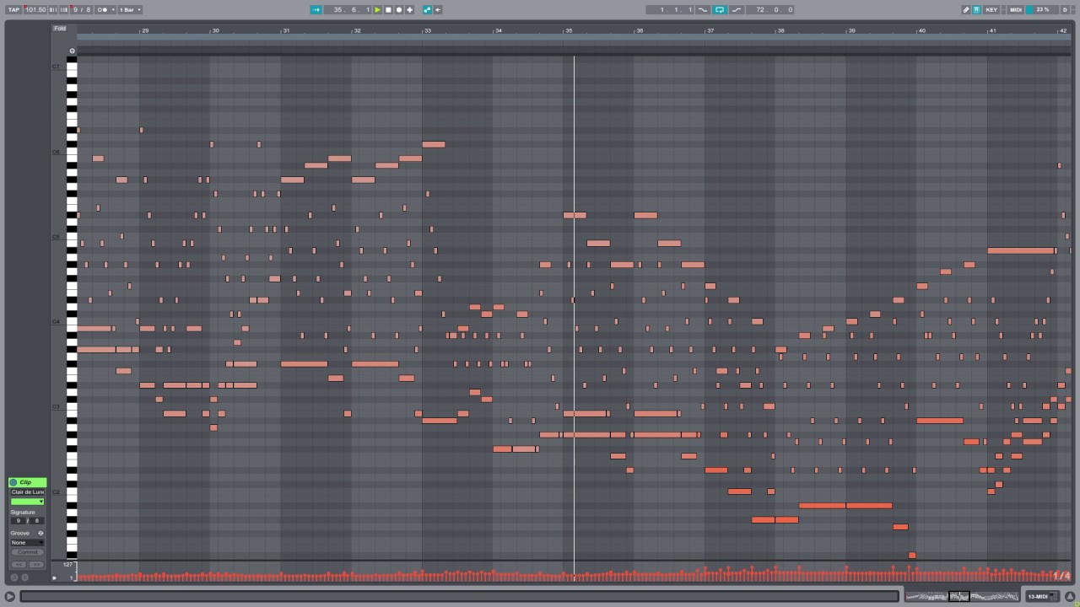Screen dimensions: 1080x607
Task: Toggle Draw Mode pencil icon
Action: coord(966,10)
